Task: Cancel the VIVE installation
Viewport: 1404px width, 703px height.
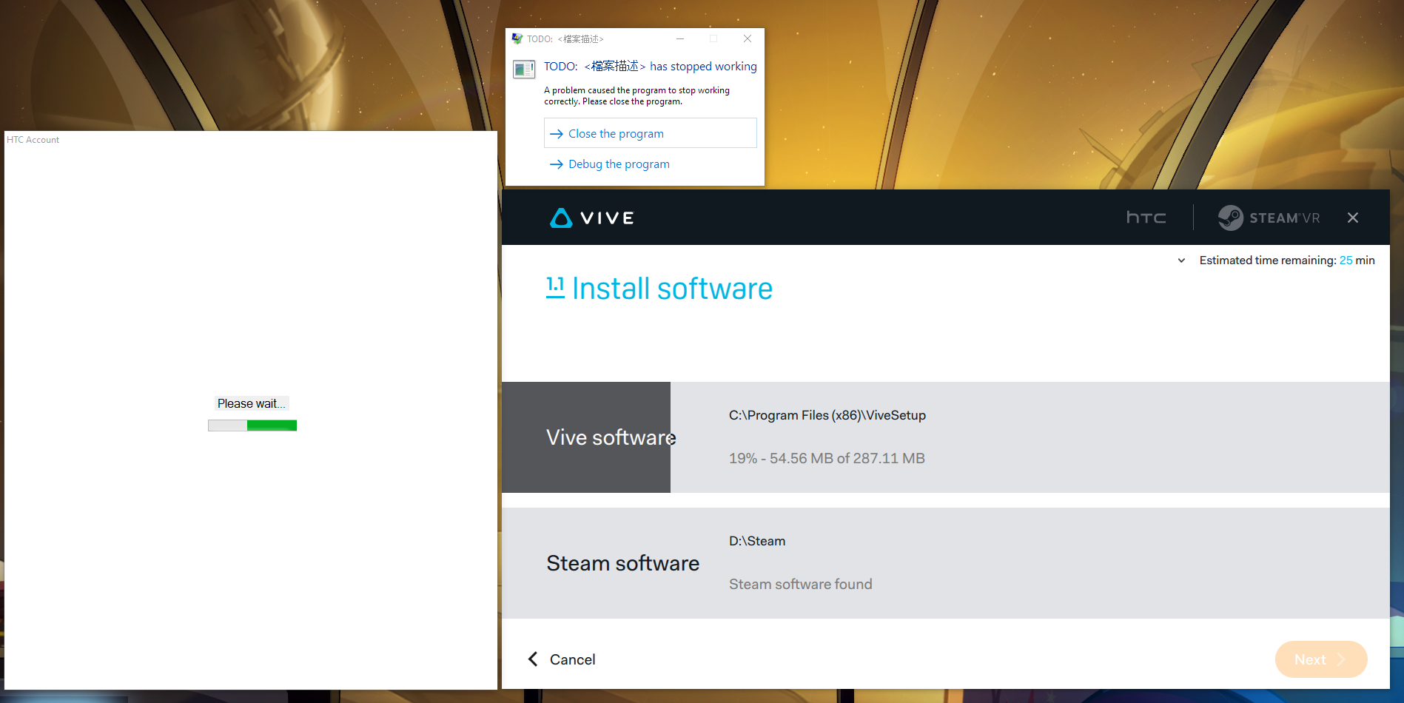Action: [x=571, y=659]
